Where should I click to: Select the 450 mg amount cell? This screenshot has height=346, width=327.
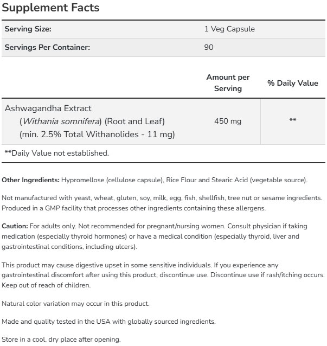228,121
